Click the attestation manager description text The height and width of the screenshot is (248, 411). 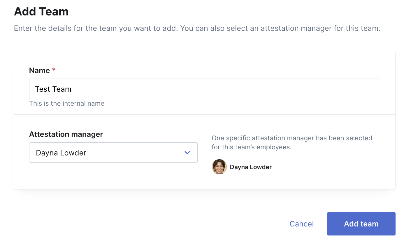291,143
